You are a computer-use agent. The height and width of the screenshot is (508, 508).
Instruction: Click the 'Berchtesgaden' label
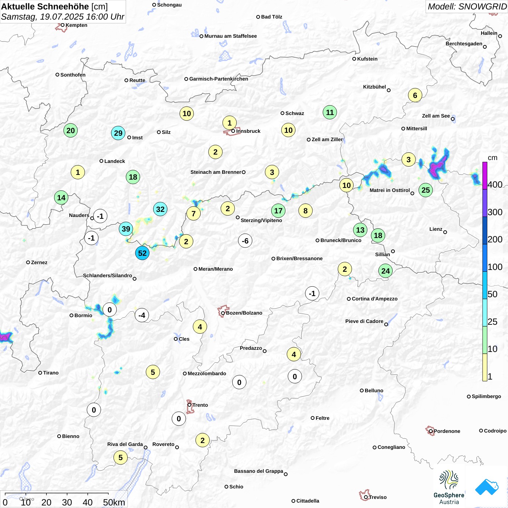click(464, 44)
